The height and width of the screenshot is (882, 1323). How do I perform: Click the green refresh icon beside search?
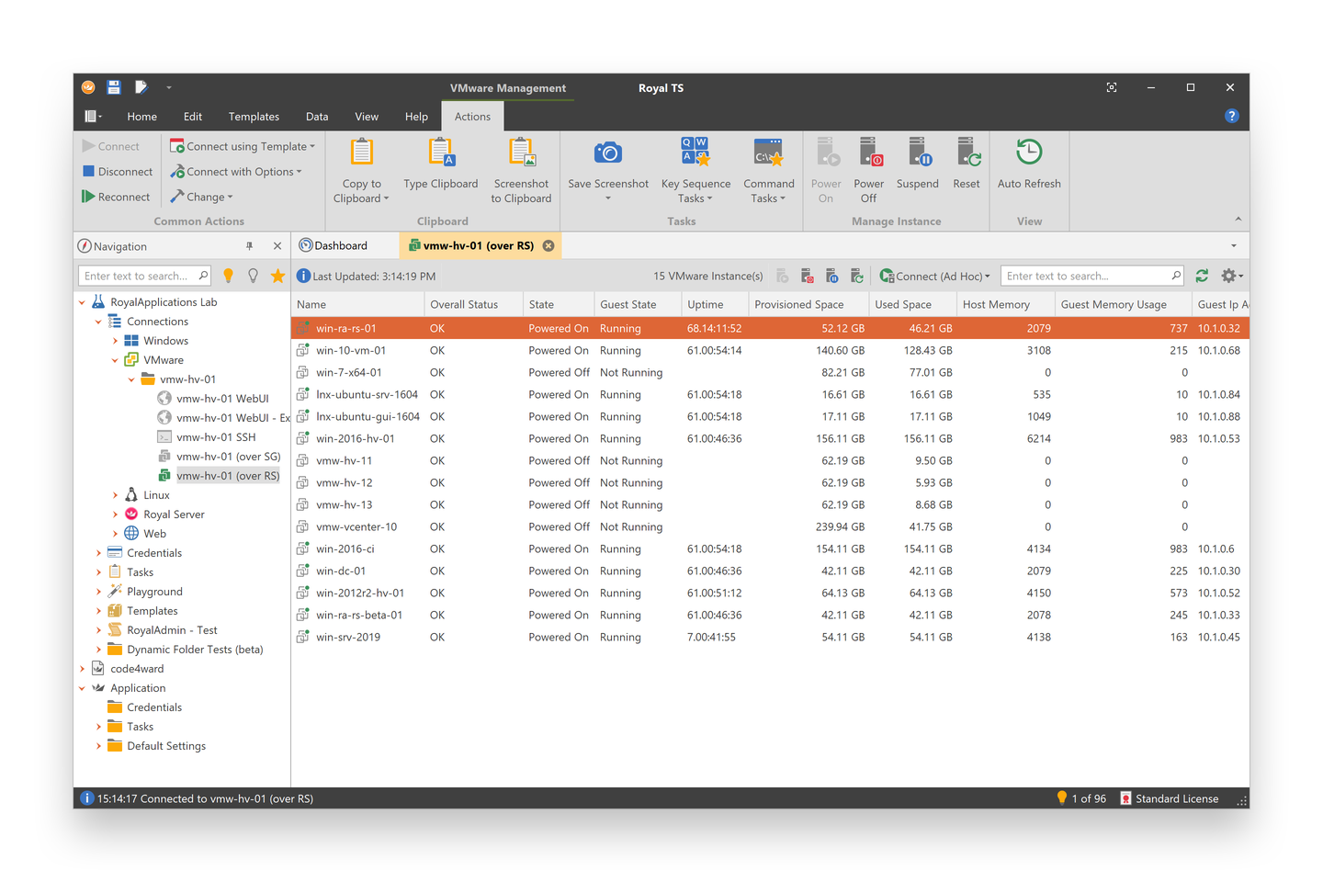click(x=1202, y=276)
